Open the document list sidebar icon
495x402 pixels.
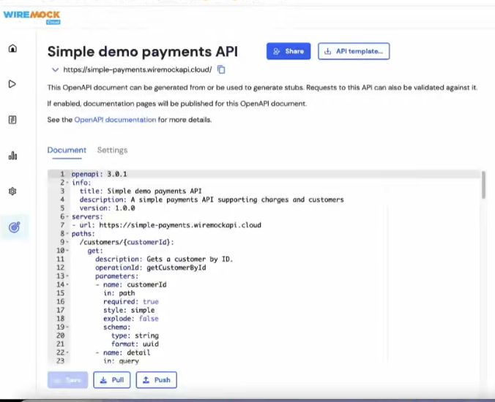pyautogui.click(x=12, y=120)
